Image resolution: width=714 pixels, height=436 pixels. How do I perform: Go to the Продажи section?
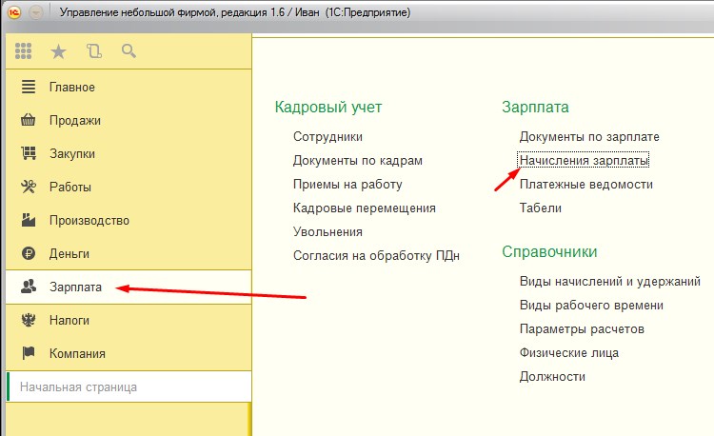[x=74, y=121]
